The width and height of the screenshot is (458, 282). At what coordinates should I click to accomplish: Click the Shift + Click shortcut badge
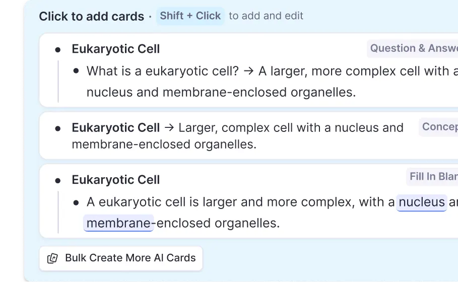click(x=190, y=16)
